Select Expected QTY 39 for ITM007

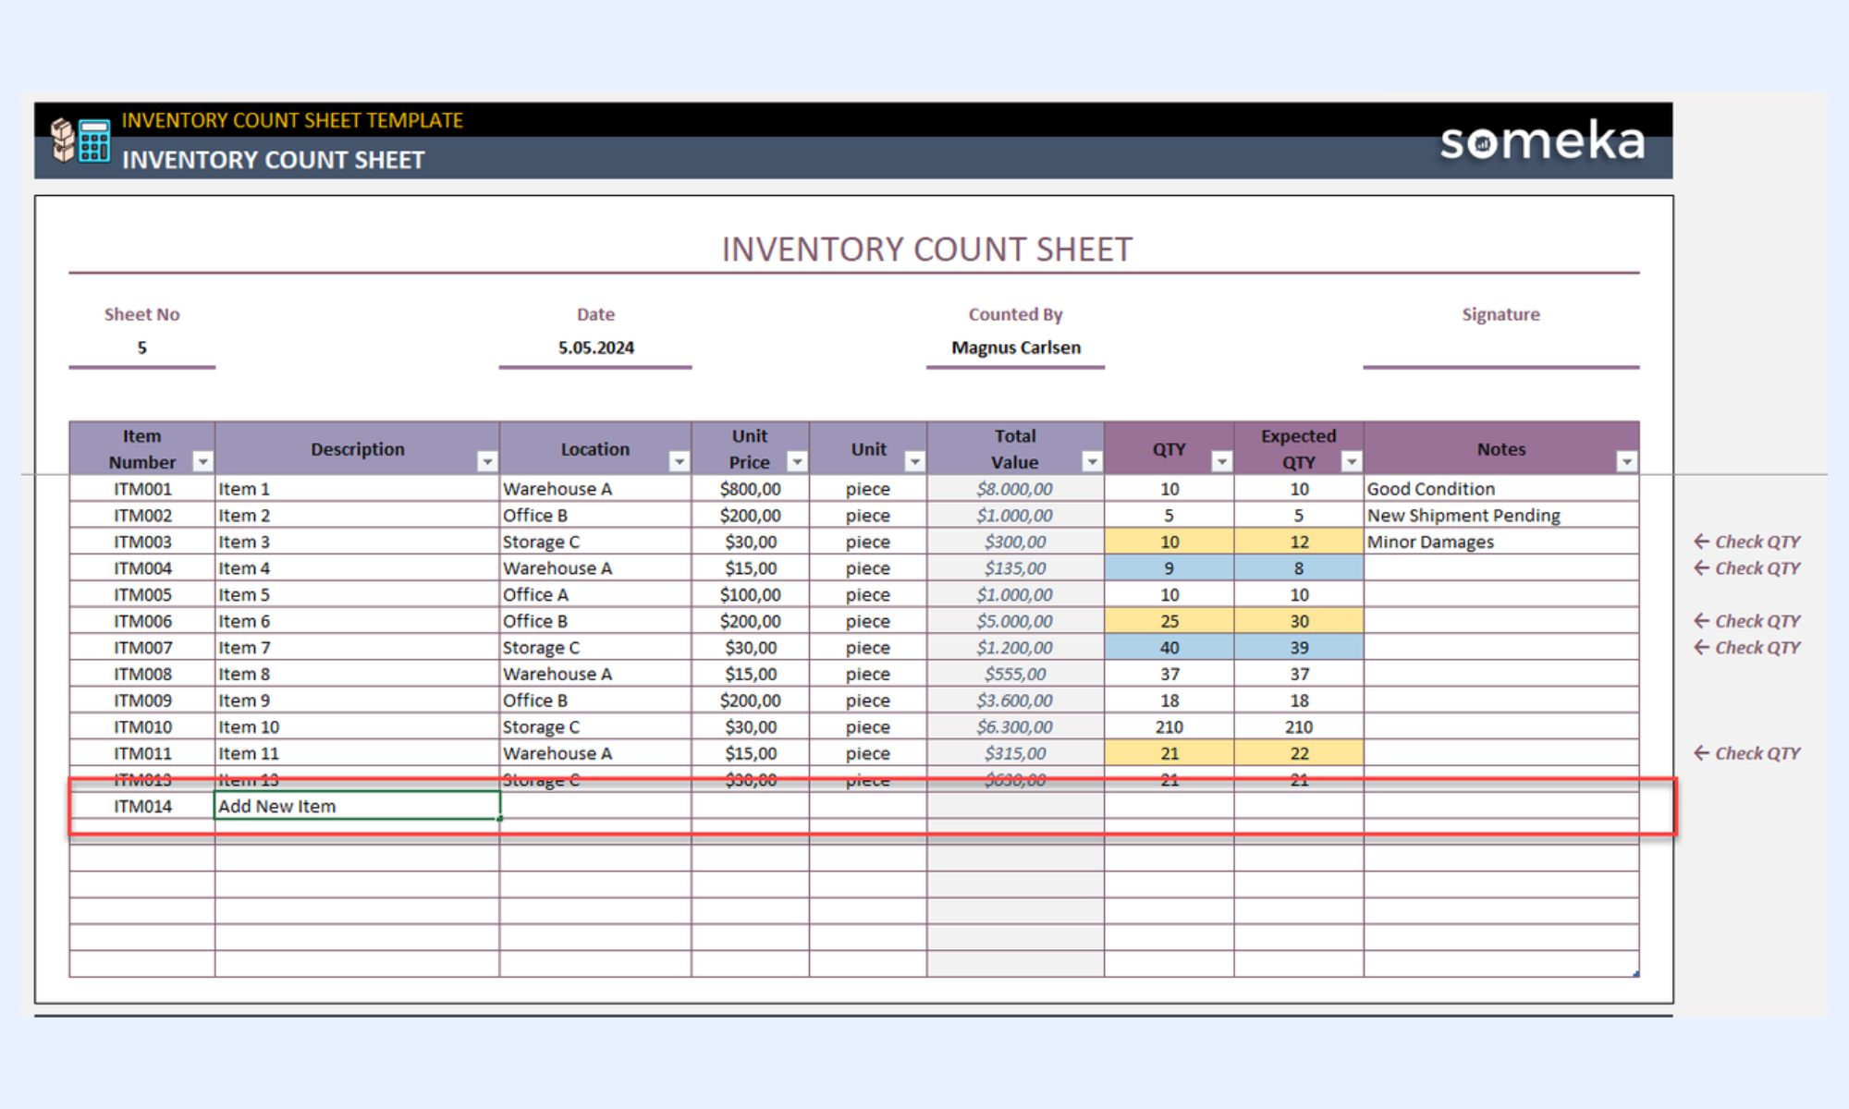click(1299, 648)
